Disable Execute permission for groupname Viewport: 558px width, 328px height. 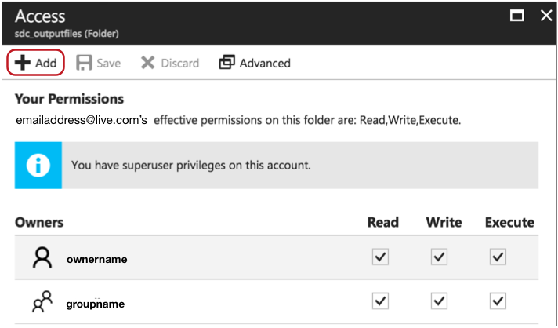coord(498,301)
